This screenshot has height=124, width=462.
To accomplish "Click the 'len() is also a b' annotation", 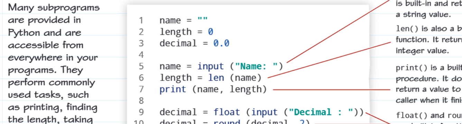I will (x=429, y=29).
